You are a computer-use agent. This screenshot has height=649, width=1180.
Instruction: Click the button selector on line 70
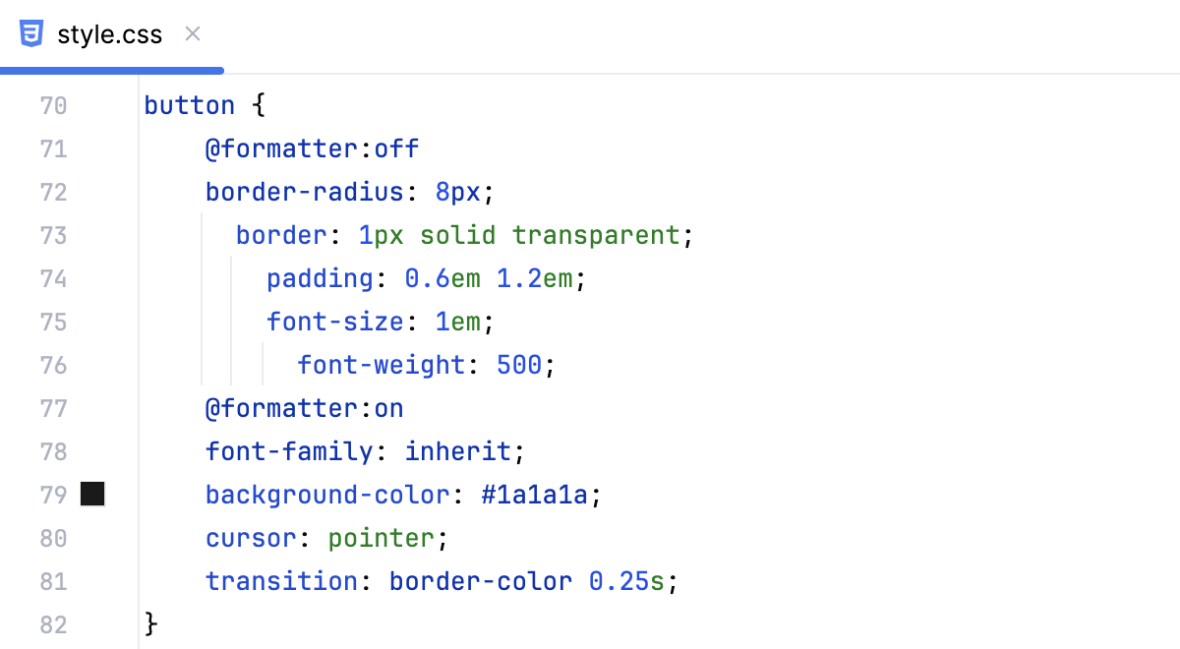click(189, 105)
